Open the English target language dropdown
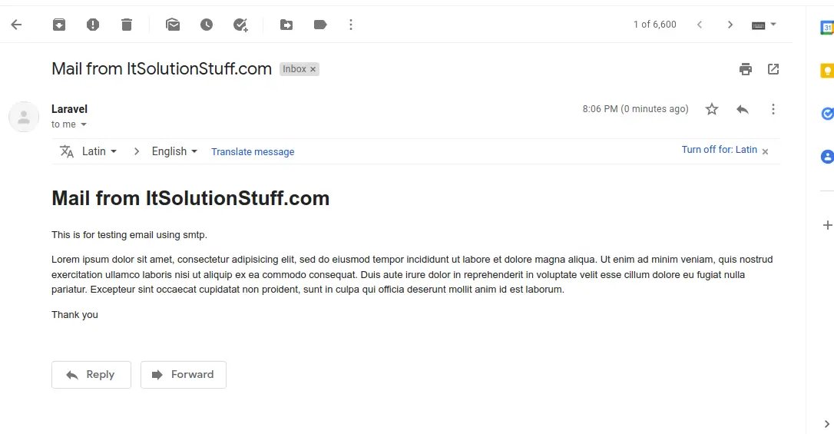This screenshot has width=834, height=434. [x=174, y=151]
